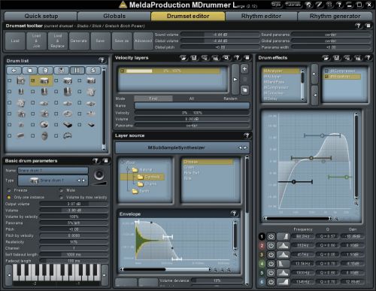Image resolution: width=376 pixels, height=291 pixels.
Task: Open the Quick setup tab
Action: click(41, 16)
